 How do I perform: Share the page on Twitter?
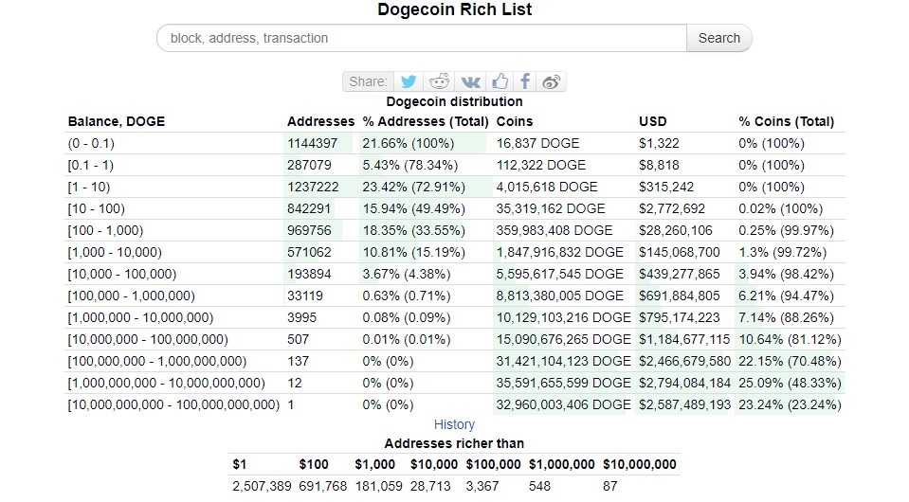[409, 81]
